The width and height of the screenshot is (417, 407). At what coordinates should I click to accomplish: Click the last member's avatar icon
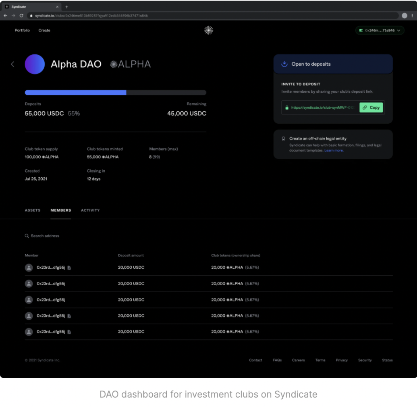[29, 332]
